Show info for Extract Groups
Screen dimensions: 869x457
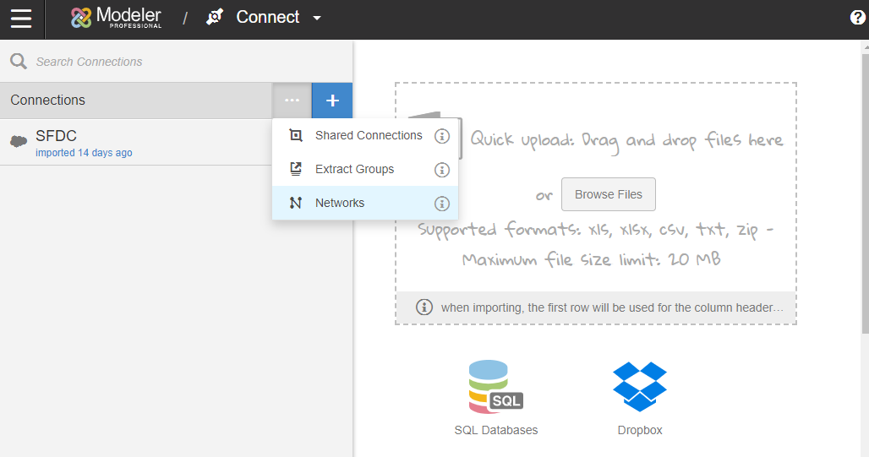click(x=441, y=170)
